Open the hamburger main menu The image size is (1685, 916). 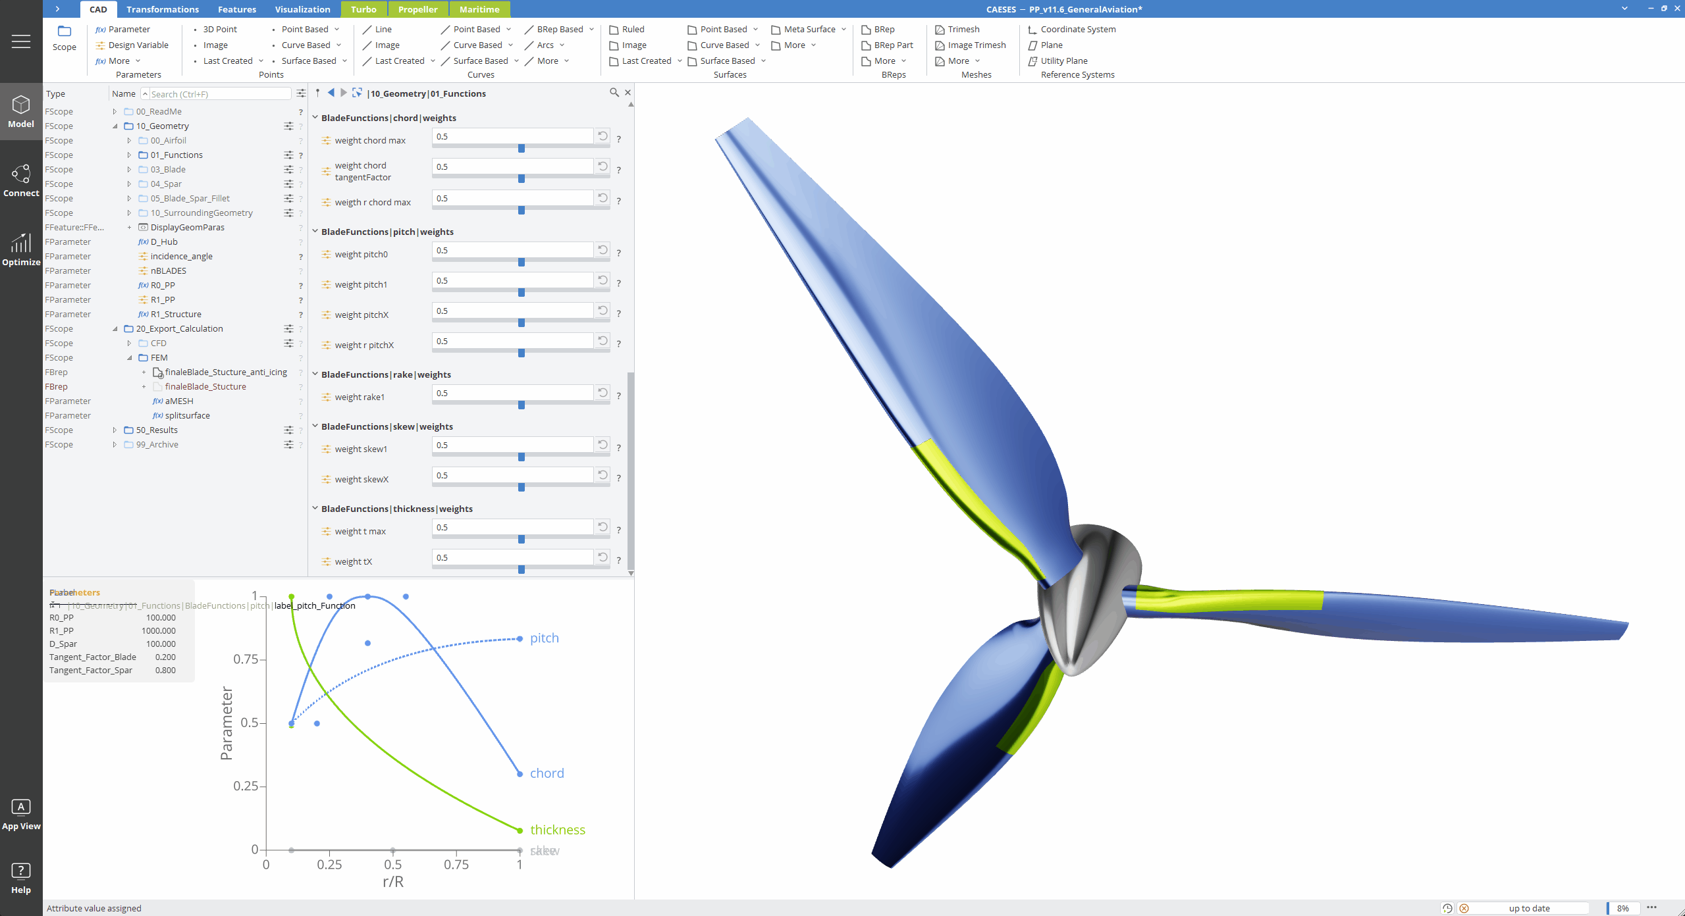pyautogui.click(x=21, y=41)
